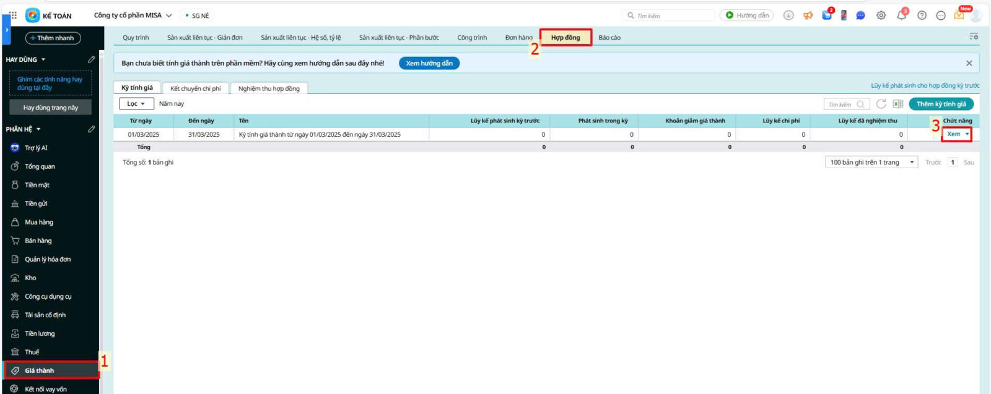The width and height of the screenshot is (991, 394).
Task: Open table column settings icon
Action: pos(974,37)
